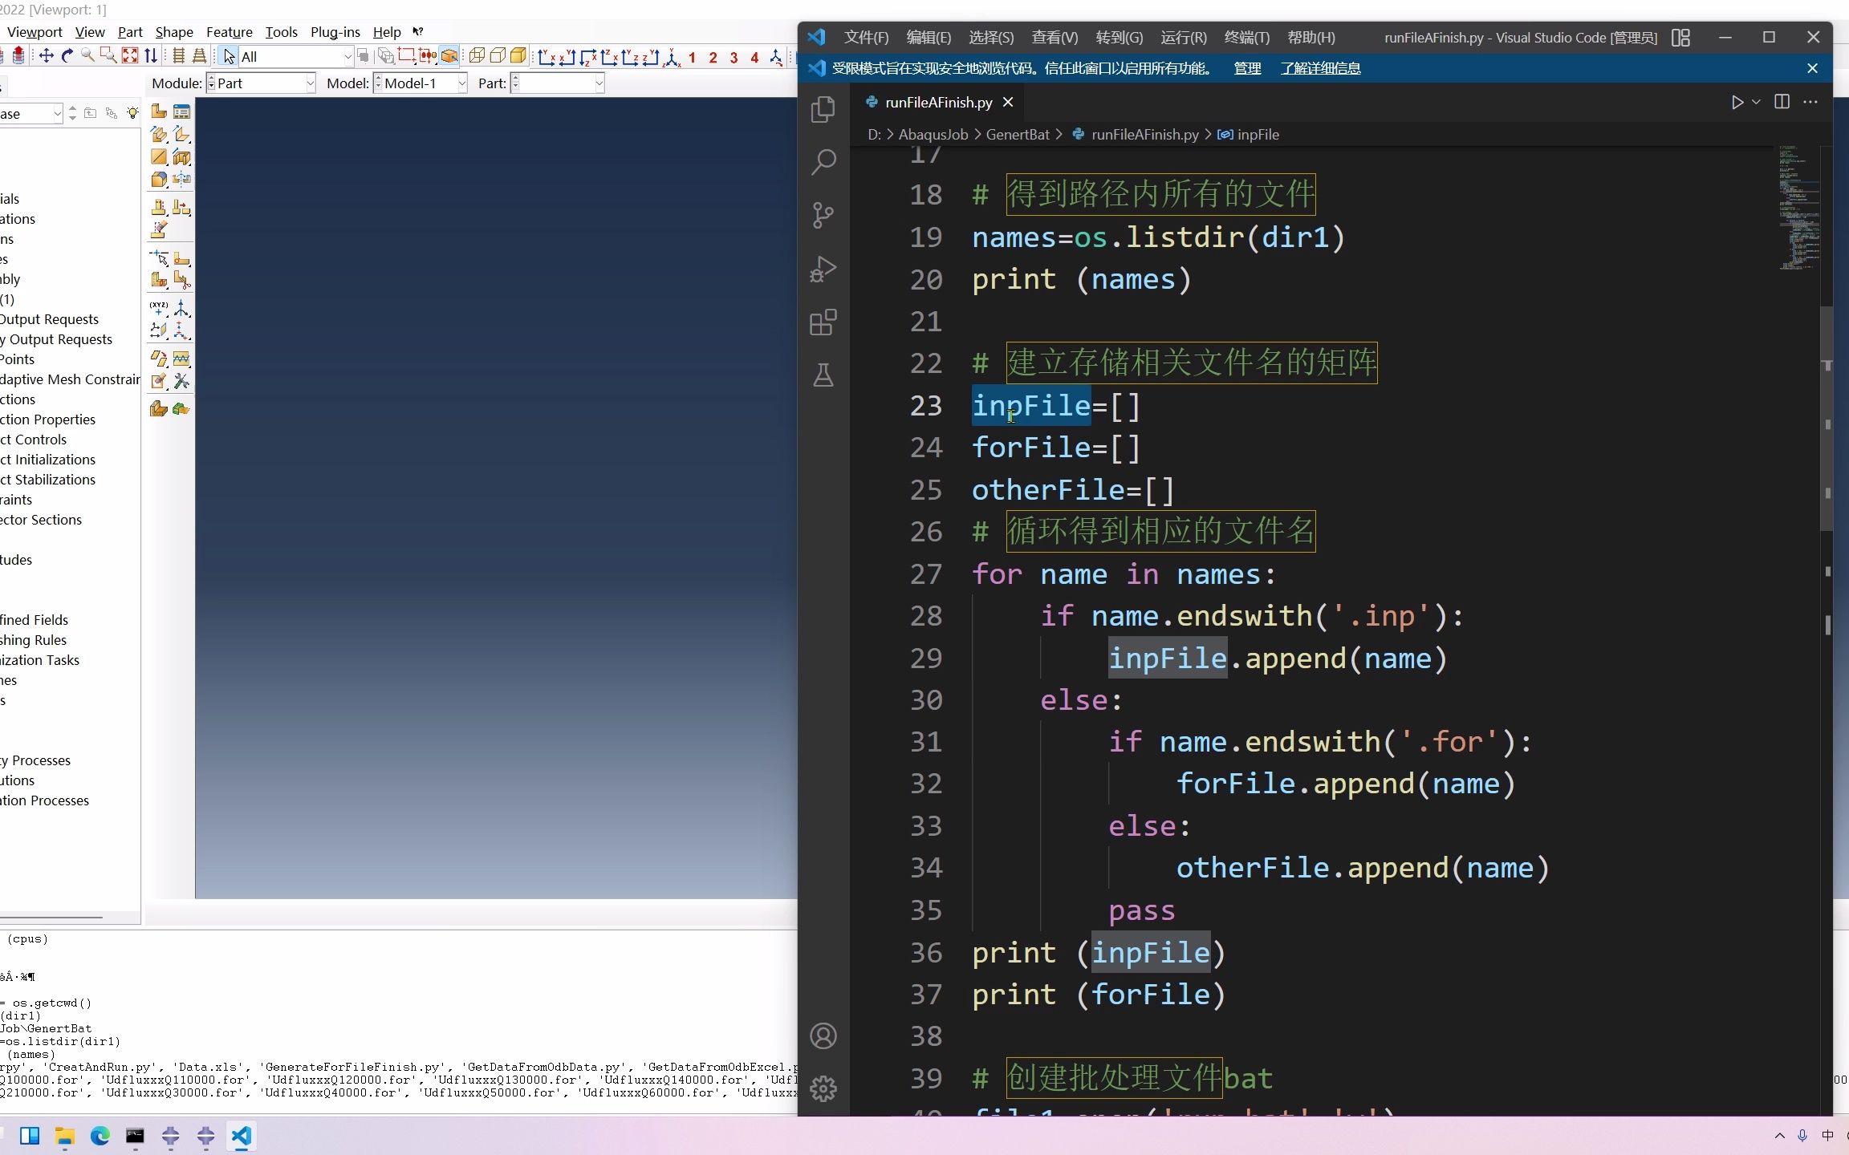Toggle shaded render style cube
Screen dimensions: 1849x1155
pos(518,56)
